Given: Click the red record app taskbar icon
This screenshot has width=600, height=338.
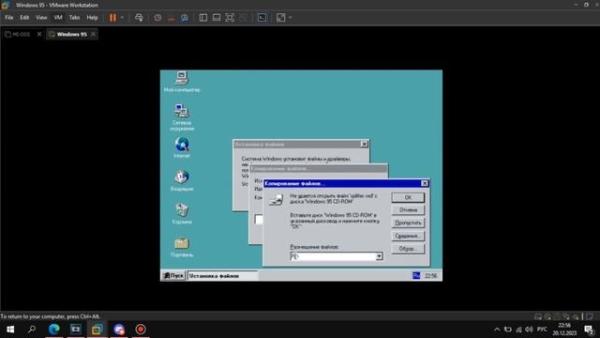Looking at the screenshot, I should coord(141,330).
